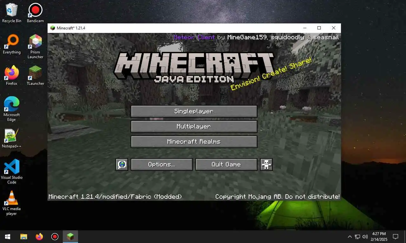Click the Bandicam record icon in taskbar
Viewport: 406px width, 243px height.
pos(55,237)
